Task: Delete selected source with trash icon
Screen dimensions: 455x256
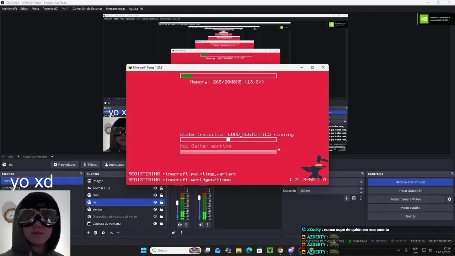Action: pos(95,233)
